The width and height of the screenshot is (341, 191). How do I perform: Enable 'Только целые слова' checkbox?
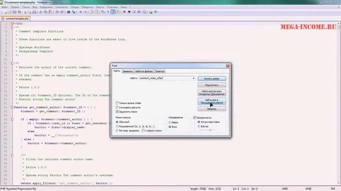click(117, 103)
